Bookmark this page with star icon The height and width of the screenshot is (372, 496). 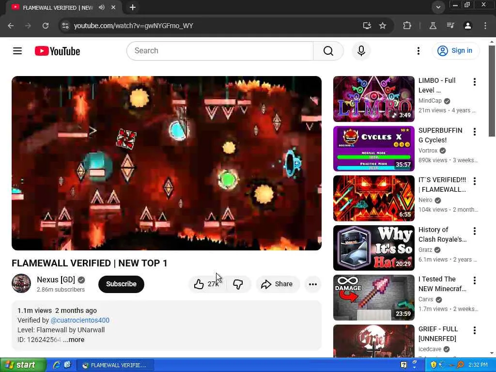pyautogui.click(x=383, y=26)
